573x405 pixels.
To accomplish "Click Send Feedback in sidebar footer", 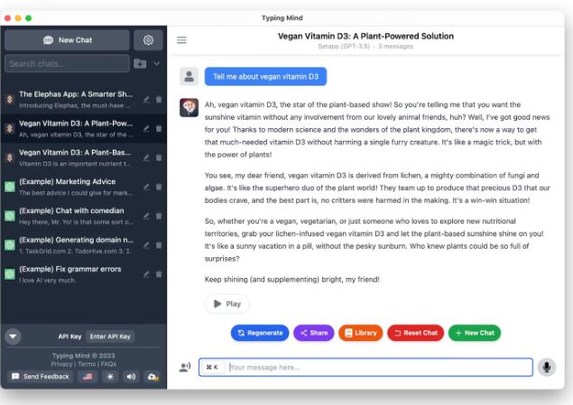I will point(41,376).
